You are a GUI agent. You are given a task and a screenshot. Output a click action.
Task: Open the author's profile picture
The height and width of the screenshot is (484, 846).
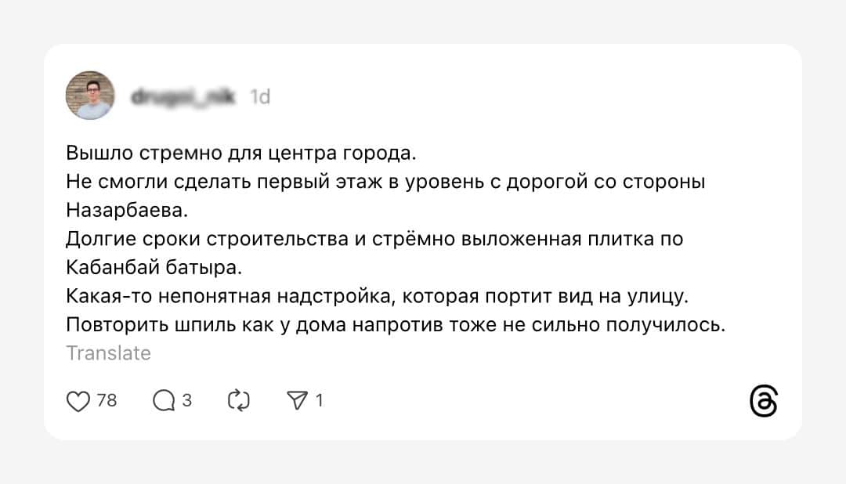(90, 96)
